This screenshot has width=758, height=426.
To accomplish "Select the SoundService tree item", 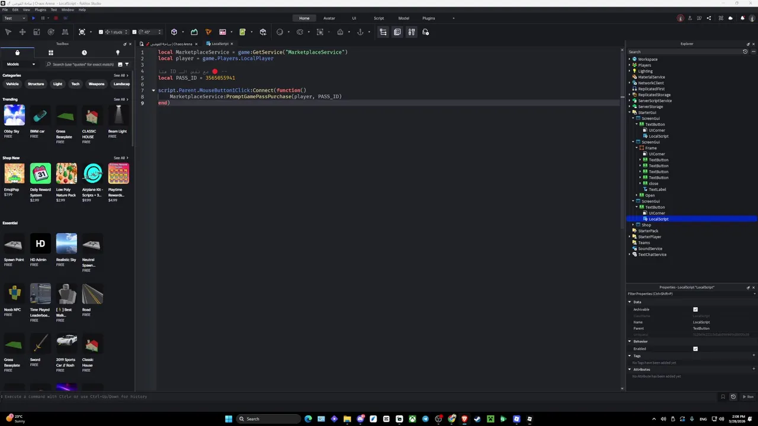I will (650, 248).
